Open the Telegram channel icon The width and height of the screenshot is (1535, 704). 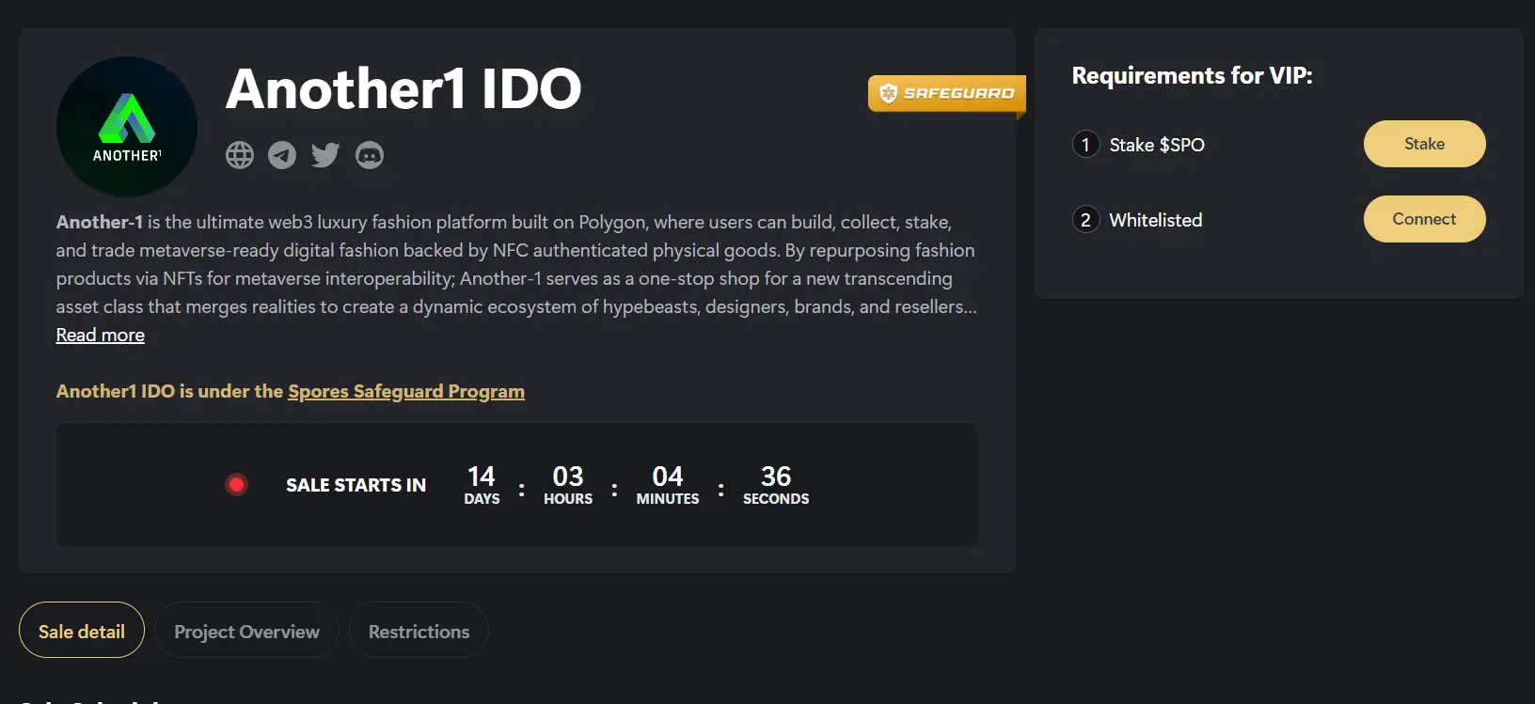282,155
